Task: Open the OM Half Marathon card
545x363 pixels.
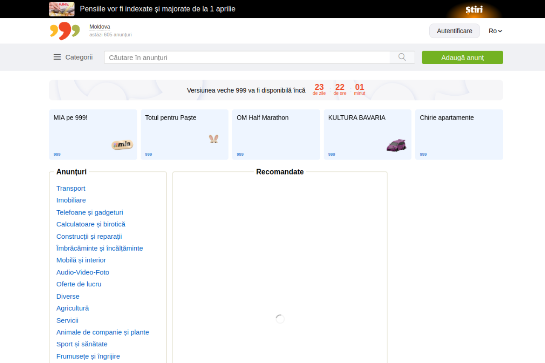Action: [276, 134]
